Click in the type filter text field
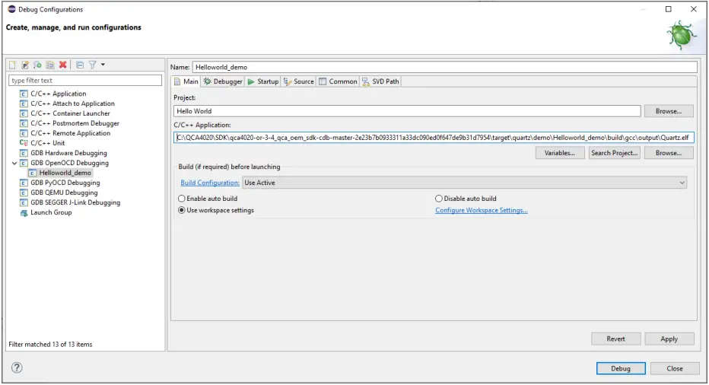709x385 pixels. click(85, 81)
